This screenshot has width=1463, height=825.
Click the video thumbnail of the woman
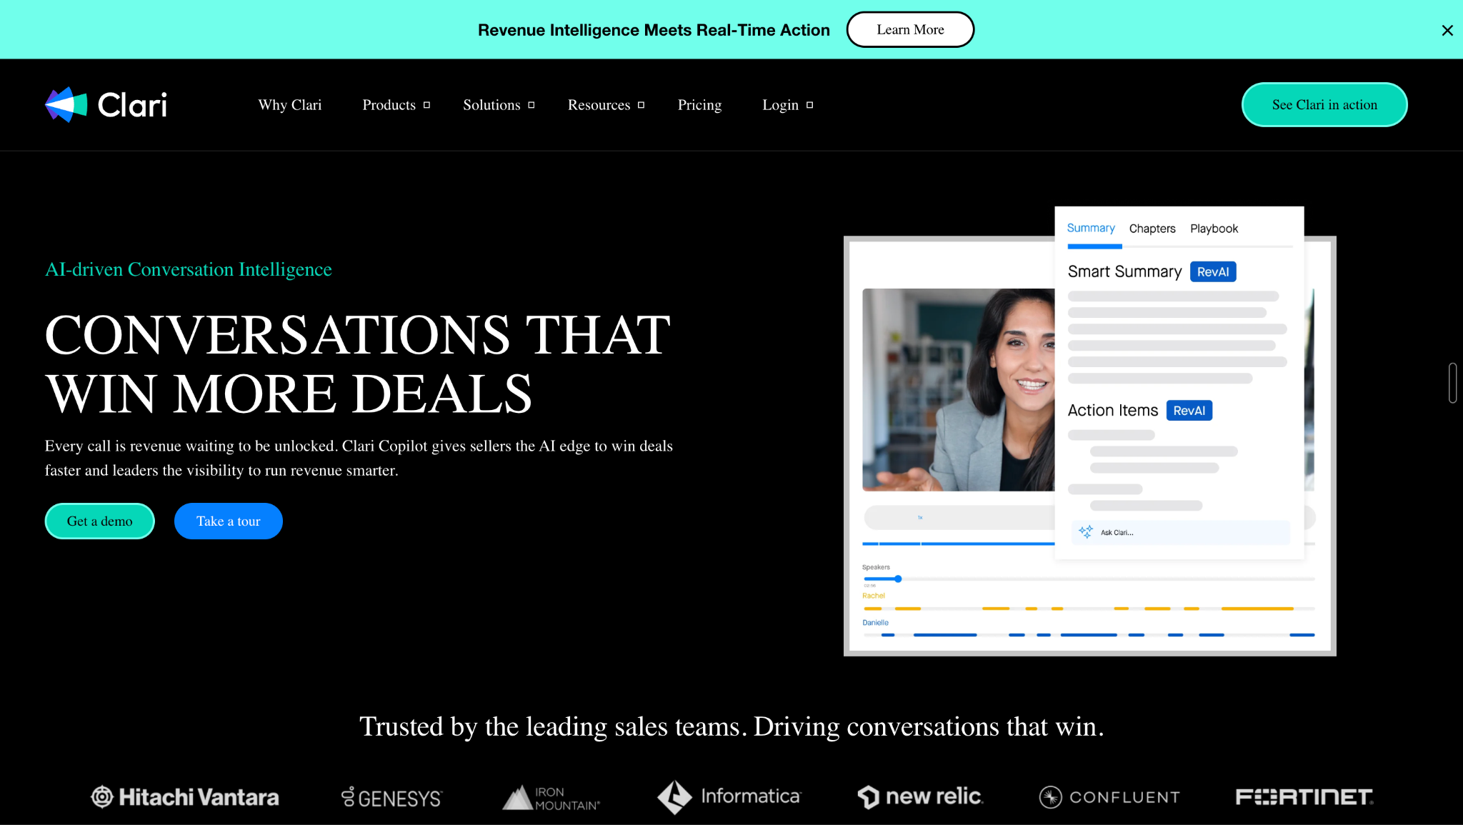click(x=958, y=390)
